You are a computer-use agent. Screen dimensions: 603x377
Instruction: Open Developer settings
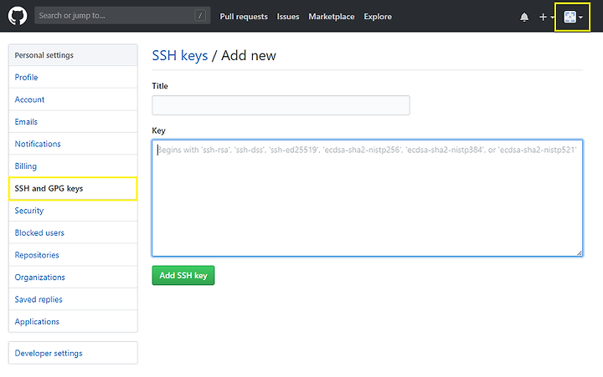(73, 353)
